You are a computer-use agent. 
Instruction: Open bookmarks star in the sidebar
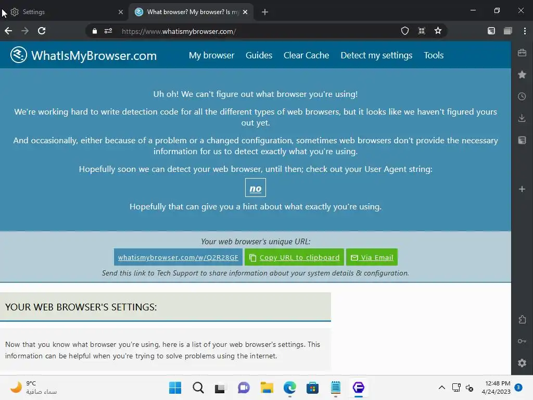coord(522,74)
